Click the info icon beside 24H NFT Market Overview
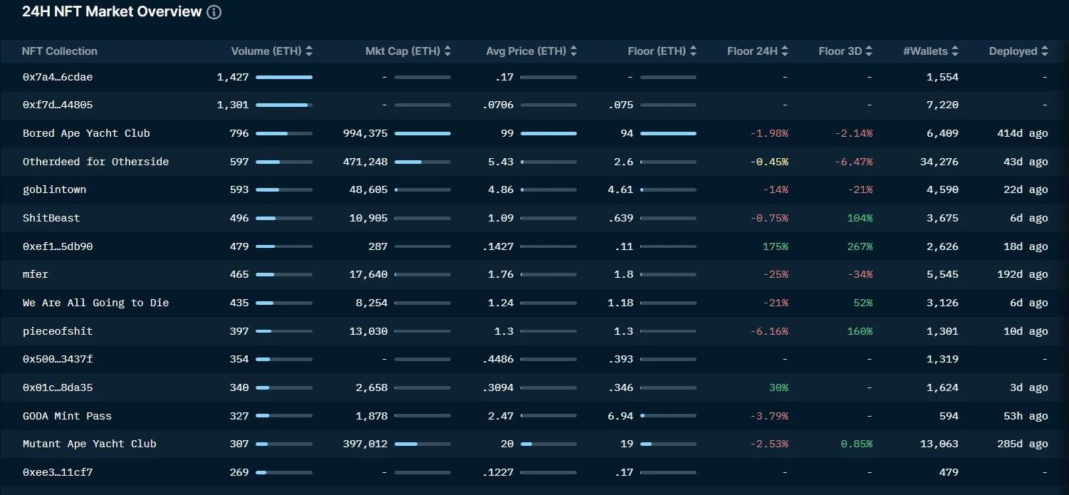This screenshot has width=1069, height=495. 214,12
